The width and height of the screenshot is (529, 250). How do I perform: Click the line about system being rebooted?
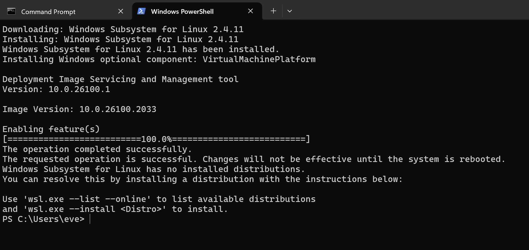[x=254, y=159]
